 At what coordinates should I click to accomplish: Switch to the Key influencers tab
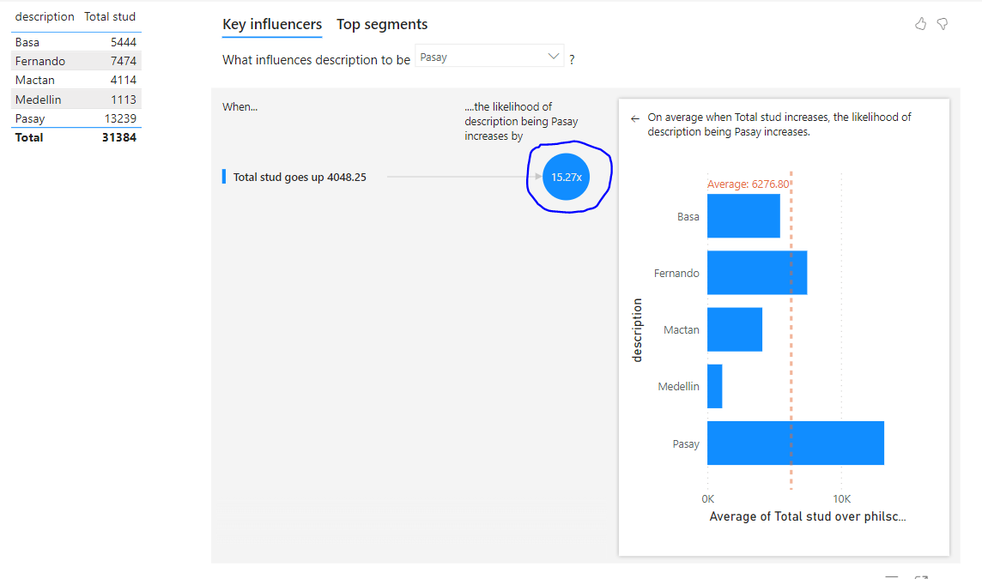click(x=272, y=24)
